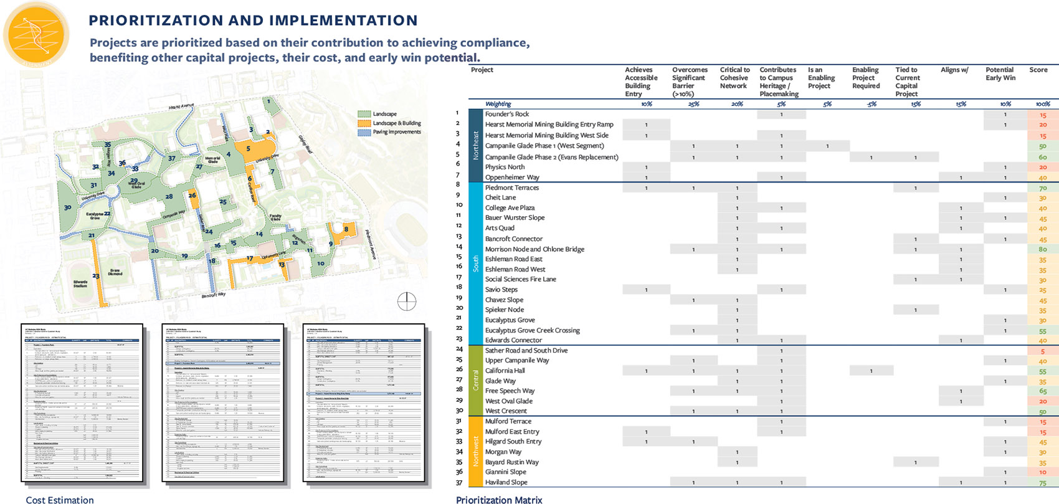Click the score 80 for Morrison Node
Image resolution: width=1059 pixels, height=504 pixels.
(1042, 249)
